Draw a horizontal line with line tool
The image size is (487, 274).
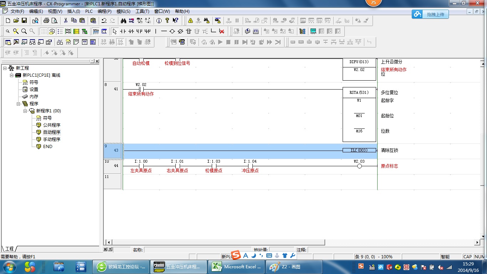coord(164,31)
